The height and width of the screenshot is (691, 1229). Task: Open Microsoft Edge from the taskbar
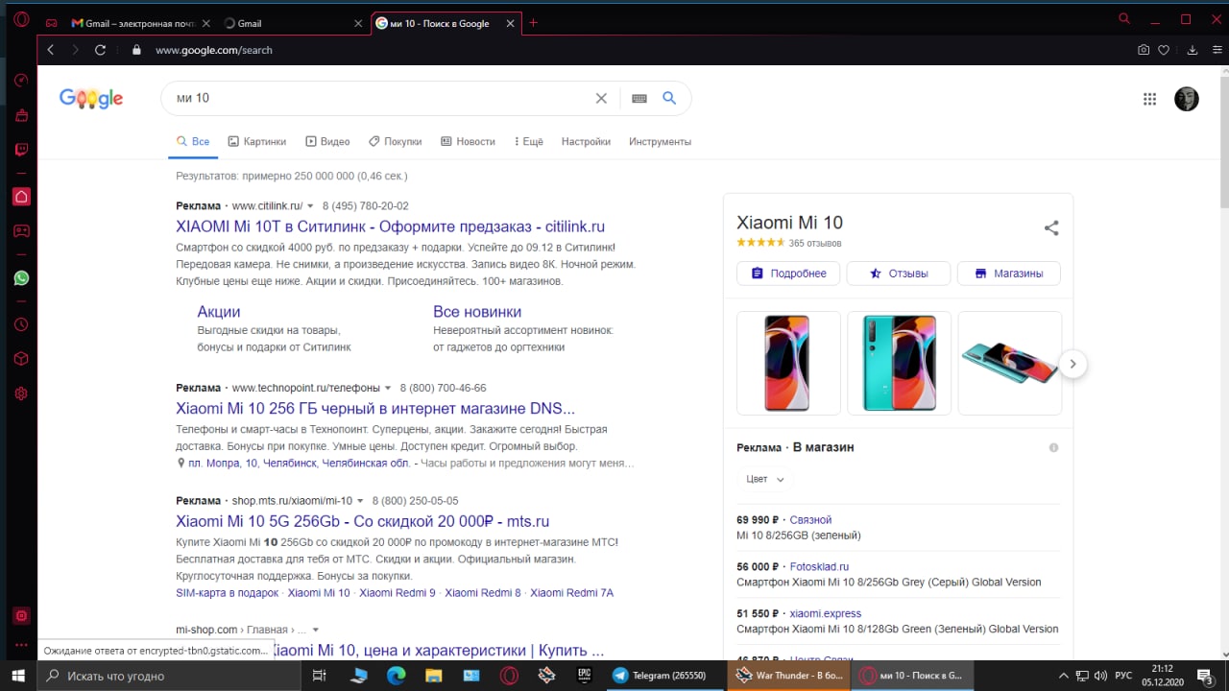(397, 676)
